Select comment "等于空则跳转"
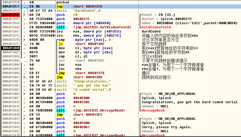 pyautogui.click(x=154, y=44)
